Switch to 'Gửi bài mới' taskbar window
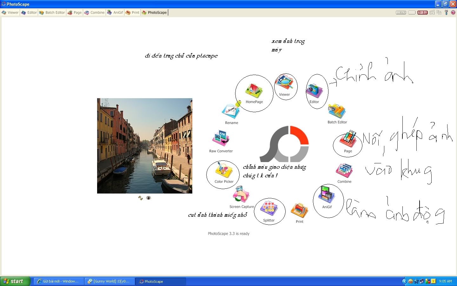The height and width of the screenshot is (286, 457). click(x=59, y=281)
